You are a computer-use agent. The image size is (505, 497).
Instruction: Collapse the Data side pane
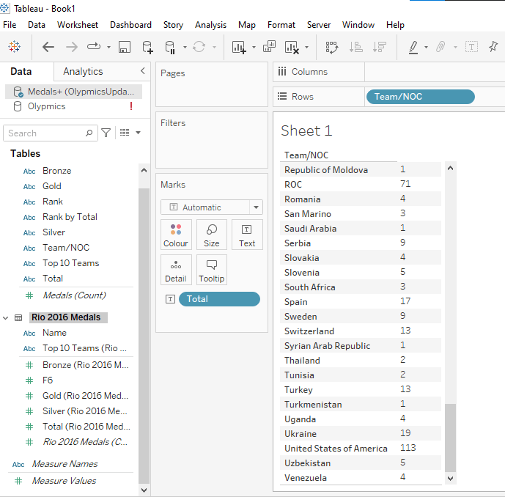(x=143, y=71)
